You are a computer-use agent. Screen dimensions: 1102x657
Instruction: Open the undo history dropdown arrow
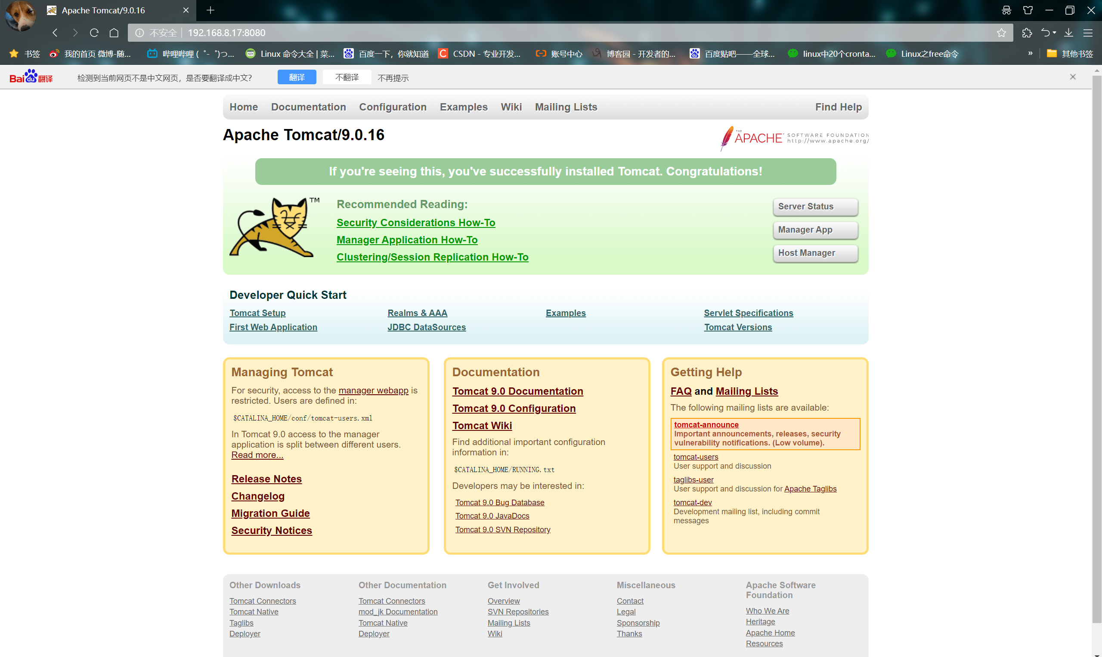click(x=1055, y=33)
